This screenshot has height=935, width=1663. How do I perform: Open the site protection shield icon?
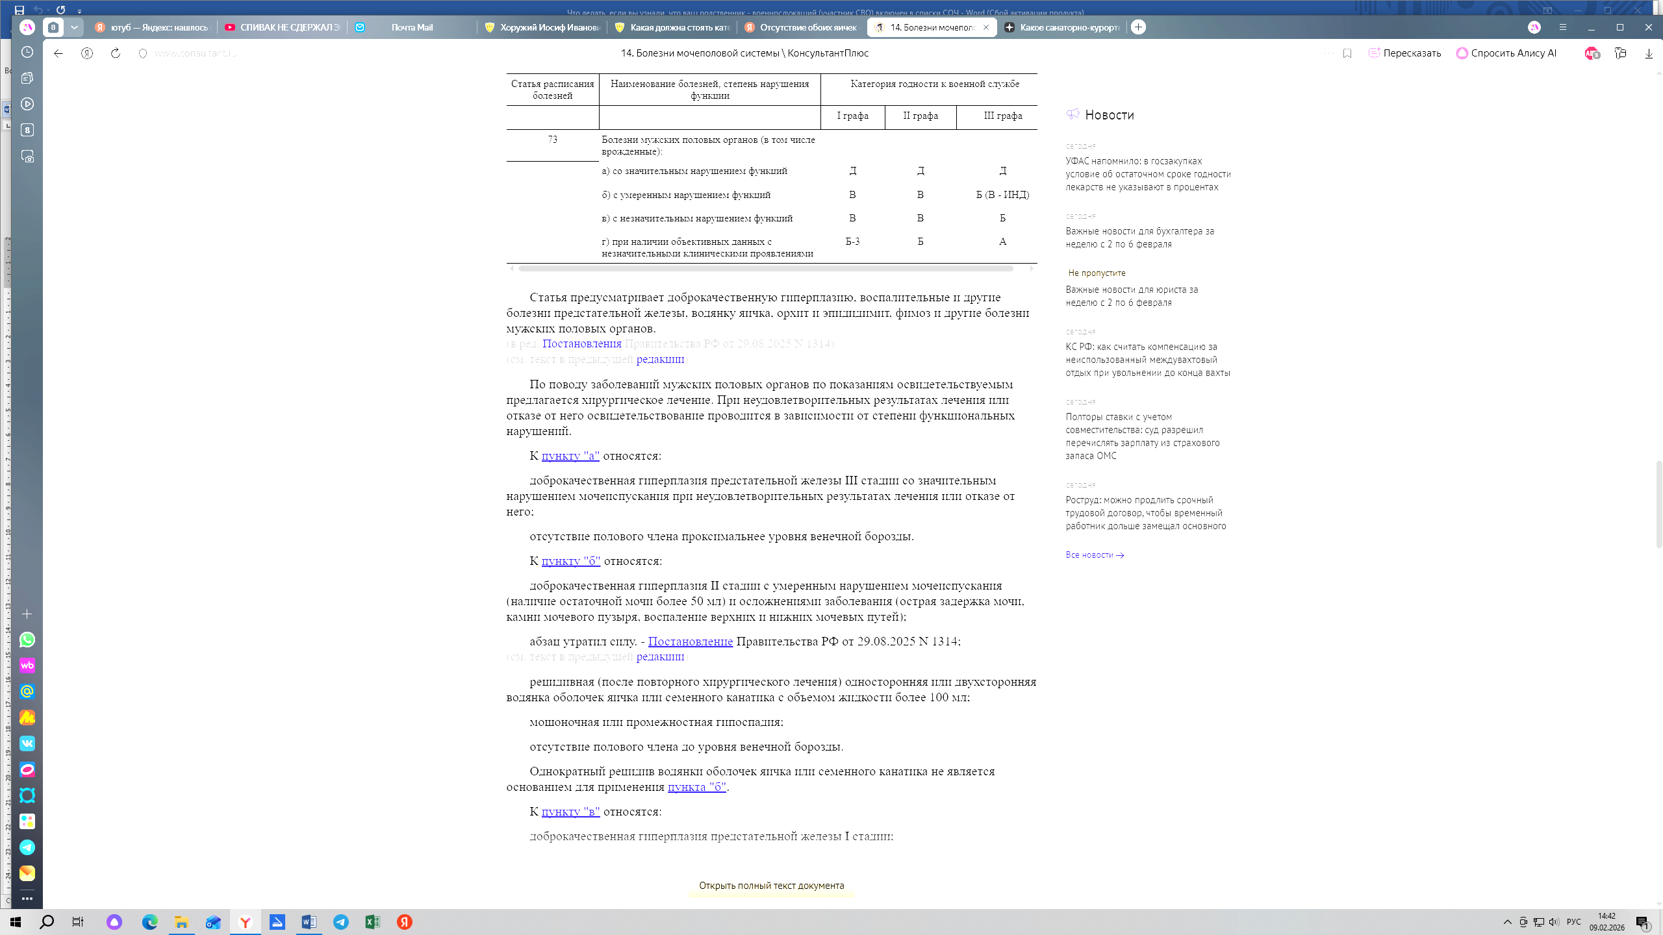143,53
